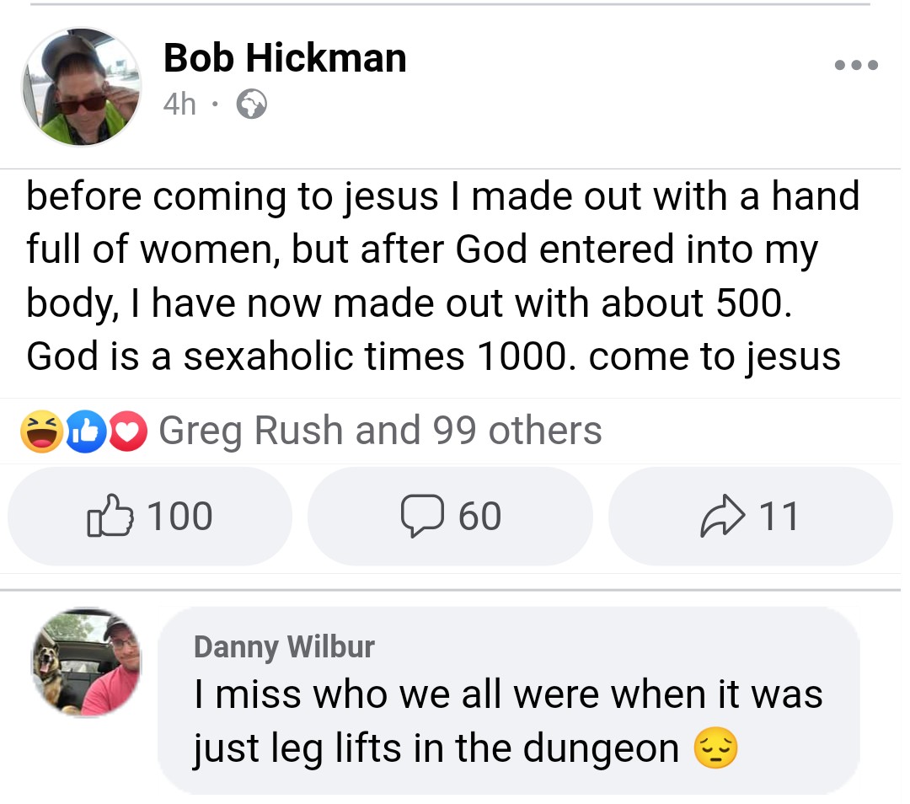Screen dimensions: 910x804
Task: Click the 60 comments count
Action: [x=479, y=516]
